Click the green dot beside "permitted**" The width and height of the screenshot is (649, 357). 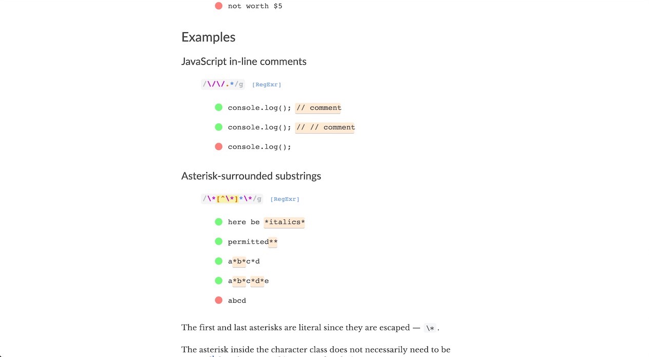[x=219, y=241]
